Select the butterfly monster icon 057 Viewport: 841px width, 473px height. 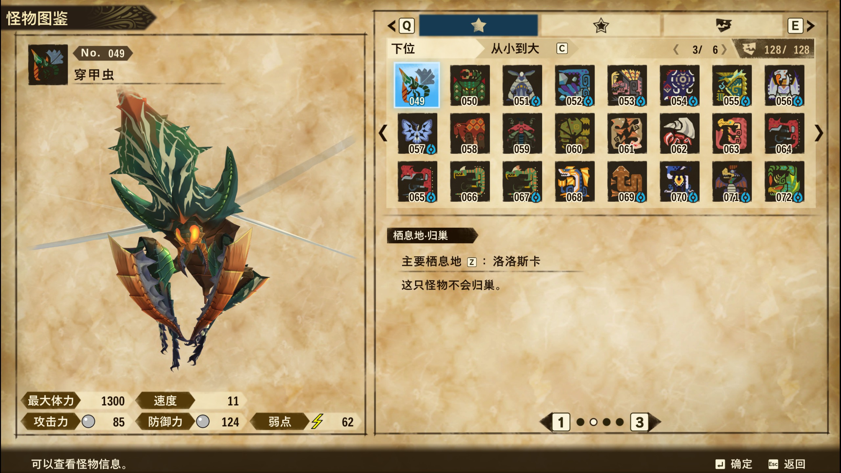click(x=417, y=133)
